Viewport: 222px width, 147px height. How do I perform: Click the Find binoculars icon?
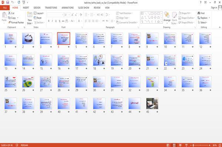199,13
